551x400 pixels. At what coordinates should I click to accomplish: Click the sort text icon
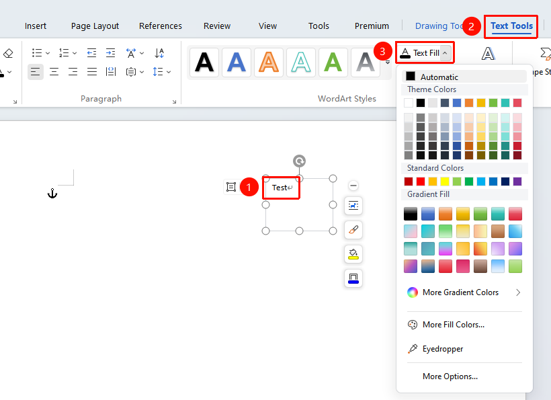tap(159, 53)
